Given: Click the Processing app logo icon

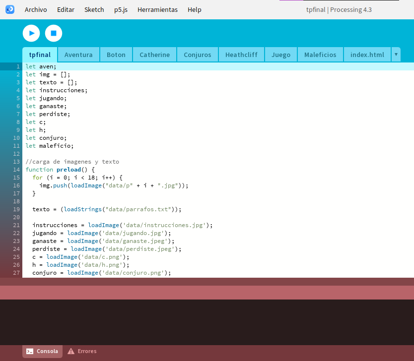Looking at the screenshot, I should click(10, 9).
